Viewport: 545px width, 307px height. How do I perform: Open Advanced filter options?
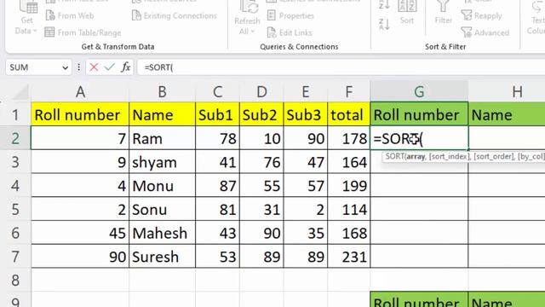pyautogui.click(x=485, y=32)
